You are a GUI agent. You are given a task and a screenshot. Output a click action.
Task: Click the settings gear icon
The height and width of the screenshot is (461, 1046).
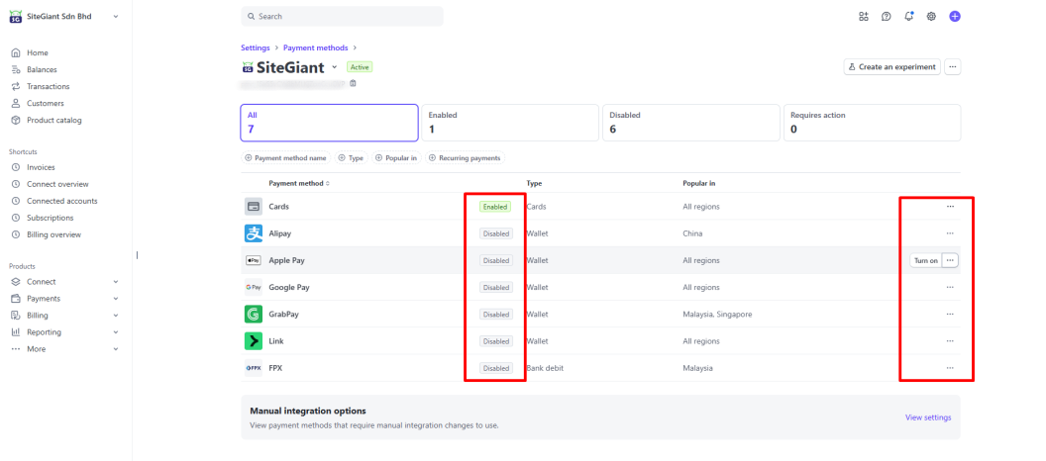tap(931, 16)
